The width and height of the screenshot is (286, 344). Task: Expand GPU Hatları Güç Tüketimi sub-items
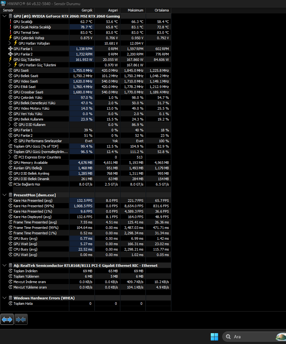click(x=10, y=65)
